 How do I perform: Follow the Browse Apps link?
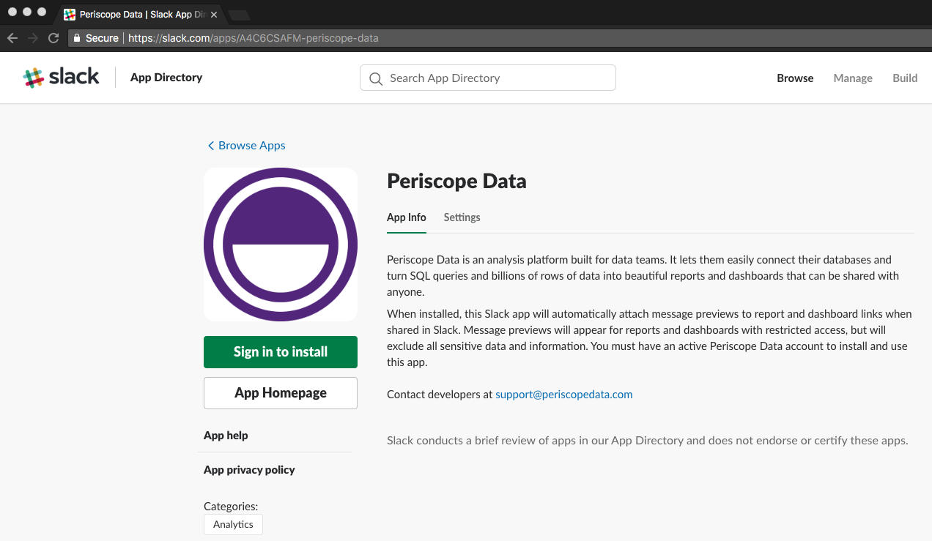(252, 146)
